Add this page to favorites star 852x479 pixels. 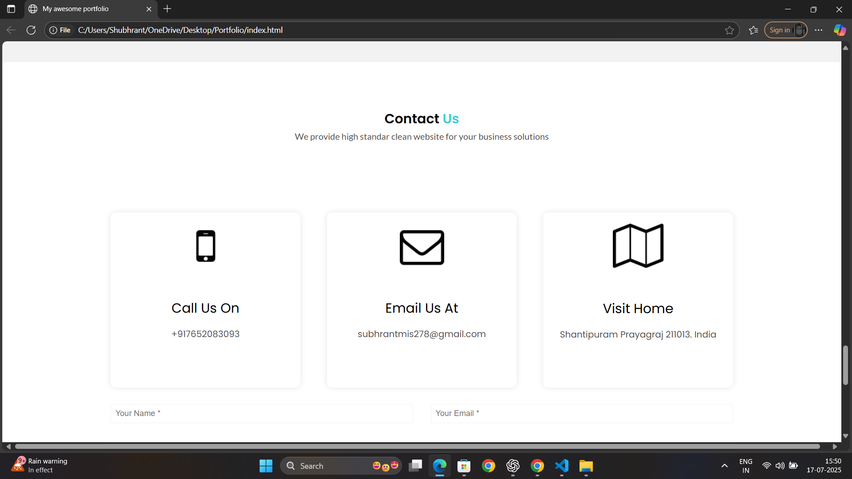click(x=730, y=30)
